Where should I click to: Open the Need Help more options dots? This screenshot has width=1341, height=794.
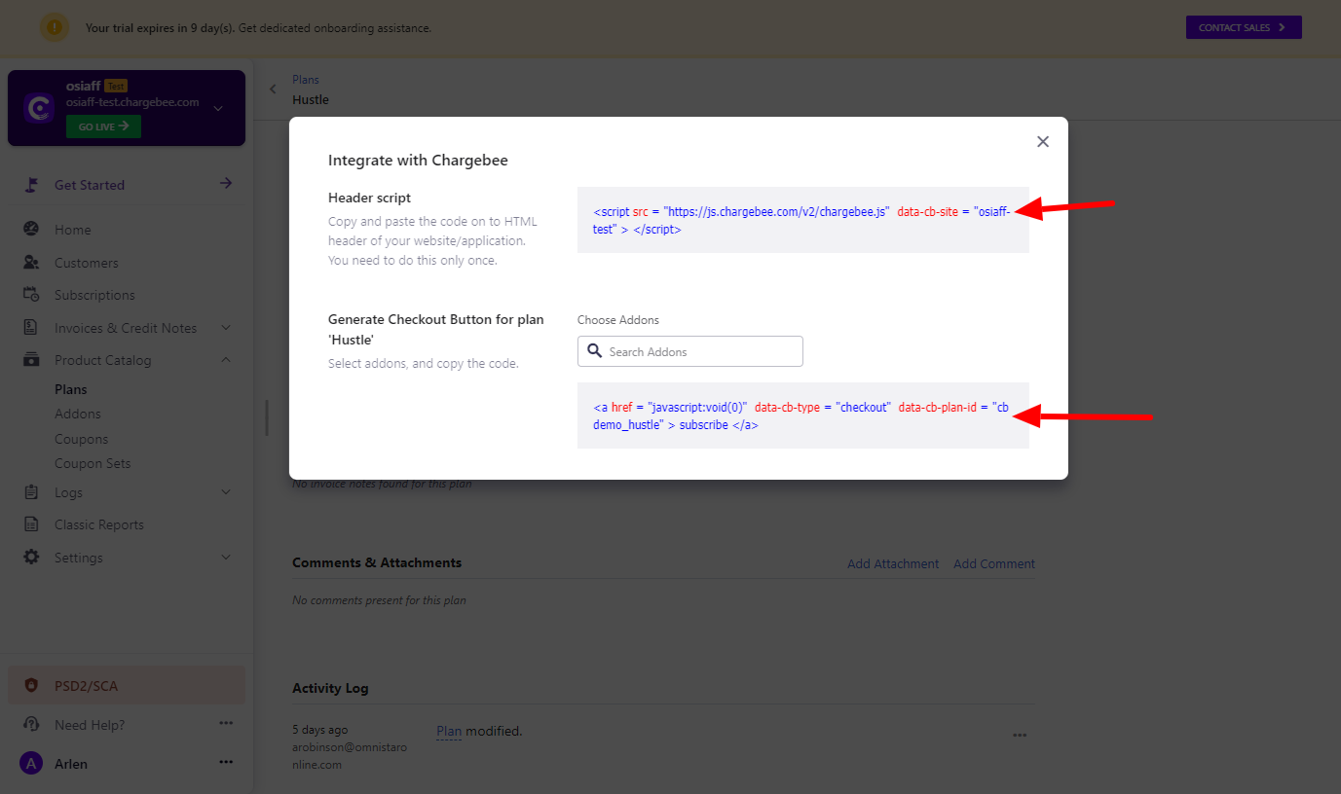coord(226,724)
